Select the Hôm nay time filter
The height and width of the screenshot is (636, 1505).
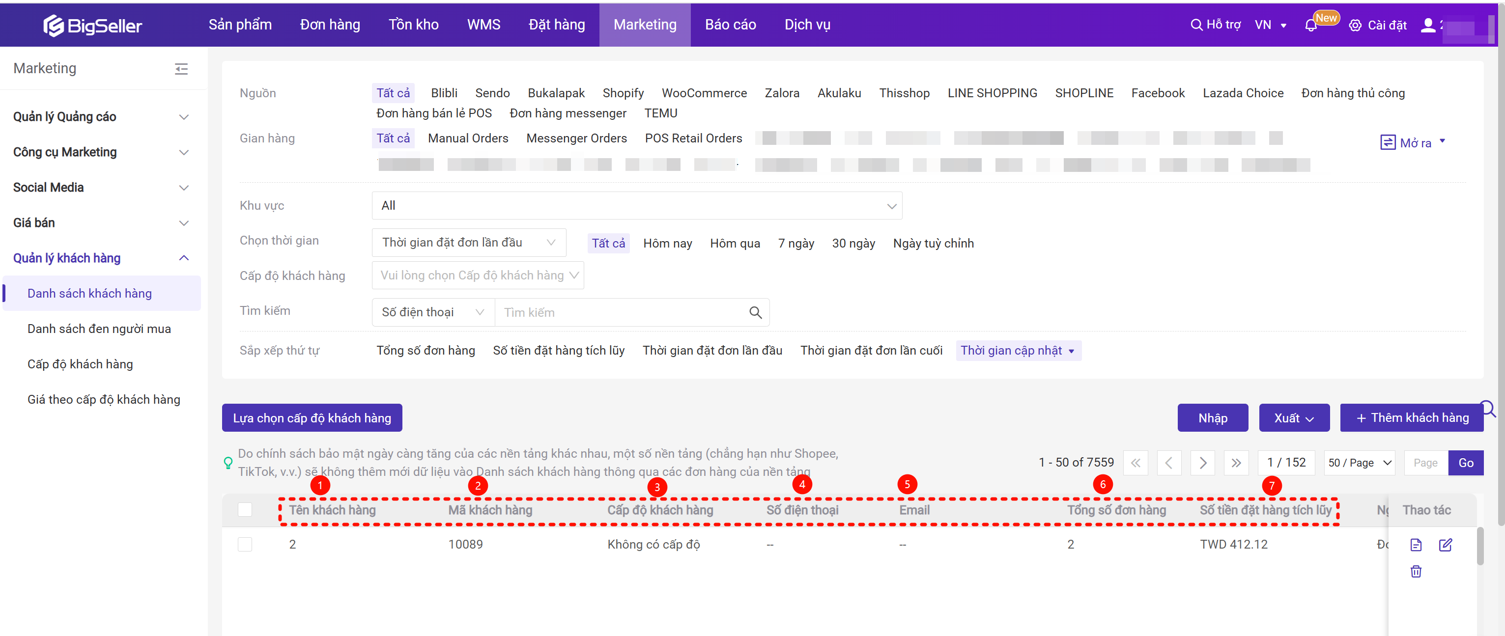point(667,243)
